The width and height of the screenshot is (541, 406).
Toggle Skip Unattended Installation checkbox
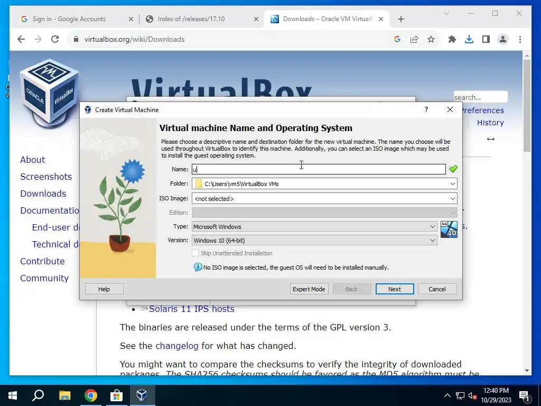(x=195, y=253)
